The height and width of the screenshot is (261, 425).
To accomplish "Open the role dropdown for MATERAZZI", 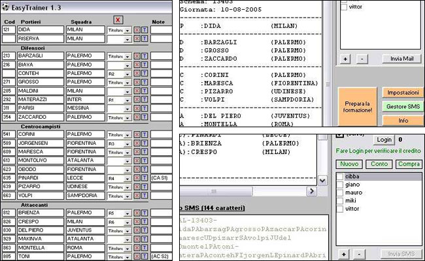I will tap(128, 100).
